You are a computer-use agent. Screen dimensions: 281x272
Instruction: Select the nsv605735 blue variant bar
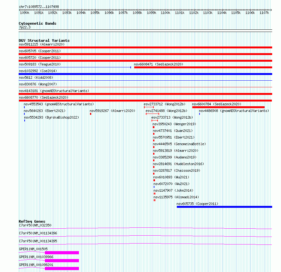click(x=224, y=207)
